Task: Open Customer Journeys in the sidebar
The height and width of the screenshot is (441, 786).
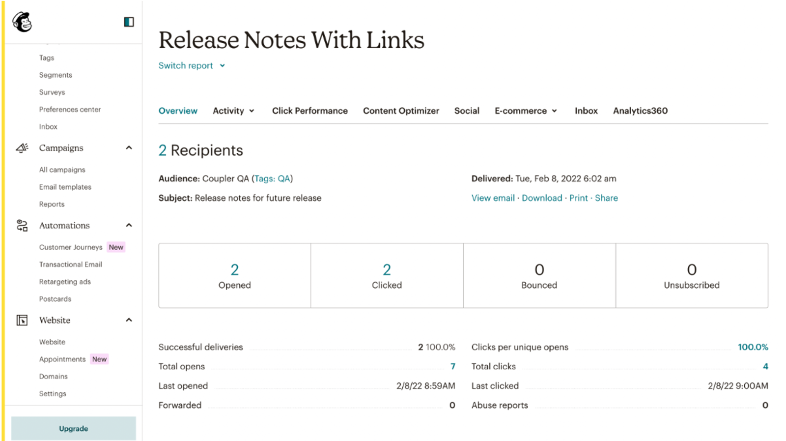Action: [x=71, y=247]
